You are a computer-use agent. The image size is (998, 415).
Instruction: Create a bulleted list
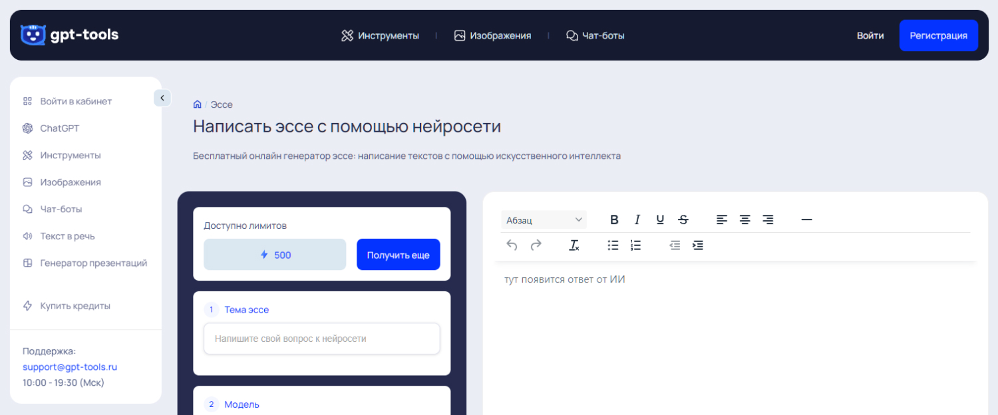[x=612, y=245]
